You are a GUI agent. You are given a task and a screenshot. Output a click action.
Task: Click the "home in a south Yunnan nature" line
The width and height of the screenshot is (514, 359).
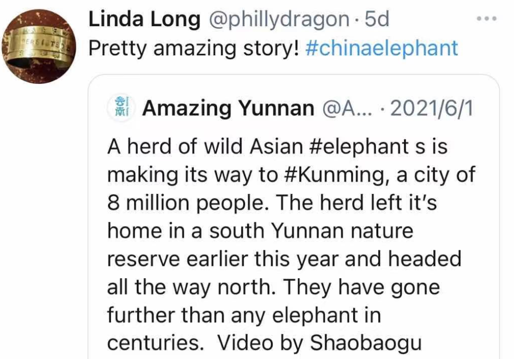pos(260,230)
